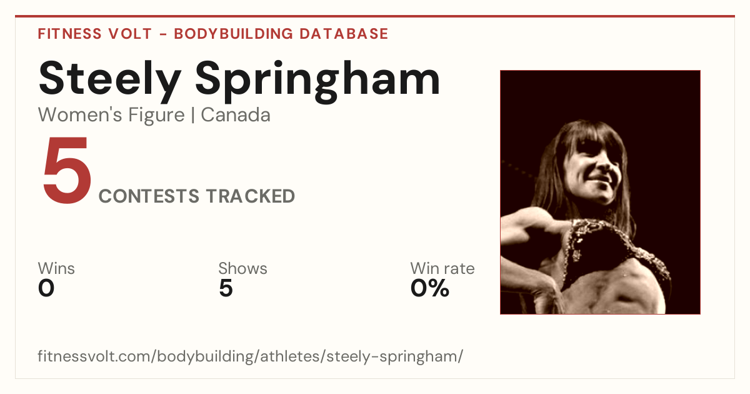Screen dimensions: 750x394
Task: Click the Shows value 5
Action: pos(226,288)
